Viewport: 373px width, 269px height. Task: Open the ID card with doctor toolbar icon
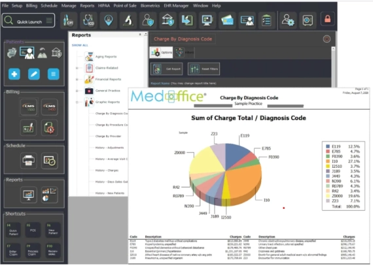(247, 20)
